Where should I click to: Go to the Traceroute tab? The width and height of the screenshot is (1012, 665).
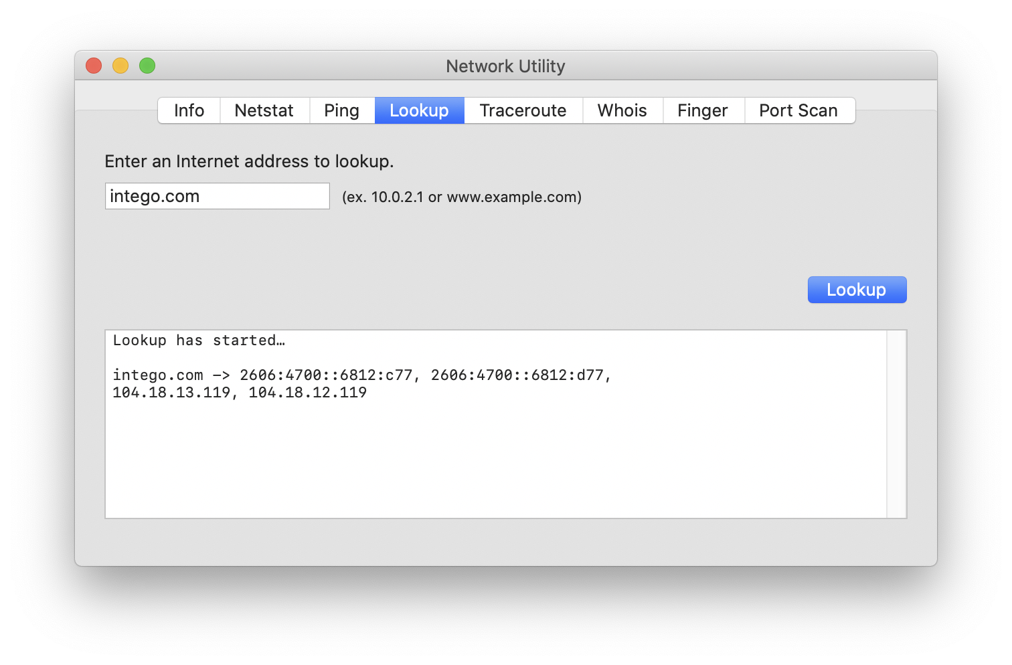pos(523,110)
